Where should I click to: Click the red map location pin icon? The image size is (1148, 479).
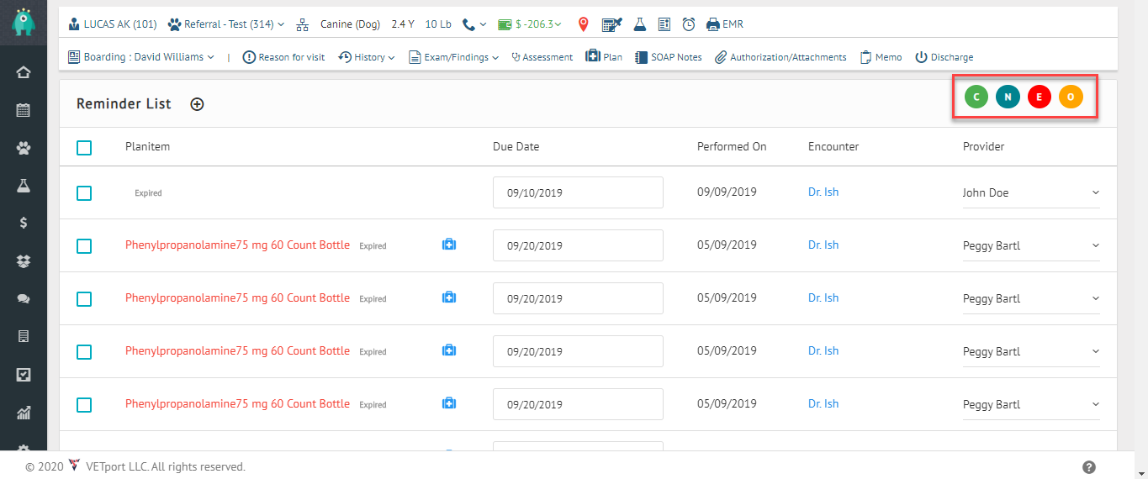tap(583, 24)
